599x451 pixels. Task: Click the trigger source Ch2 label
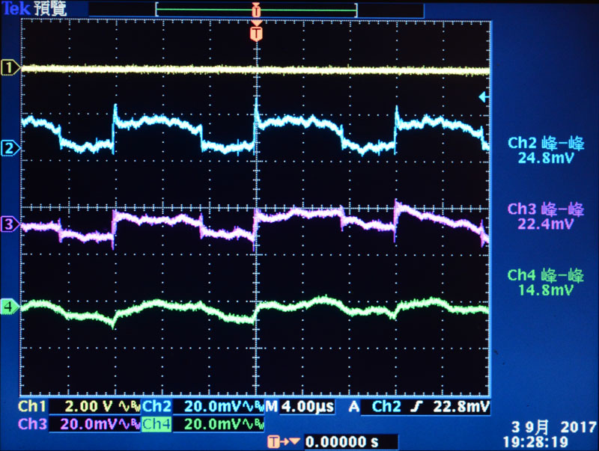386,406
